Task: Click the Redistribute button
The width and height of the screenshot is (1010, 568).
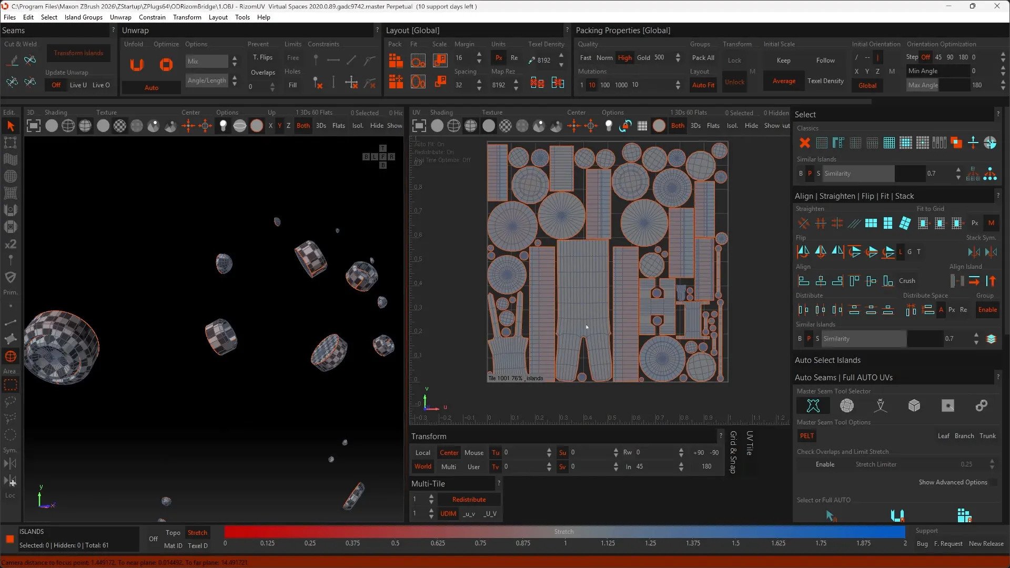Action: point(469,500)
